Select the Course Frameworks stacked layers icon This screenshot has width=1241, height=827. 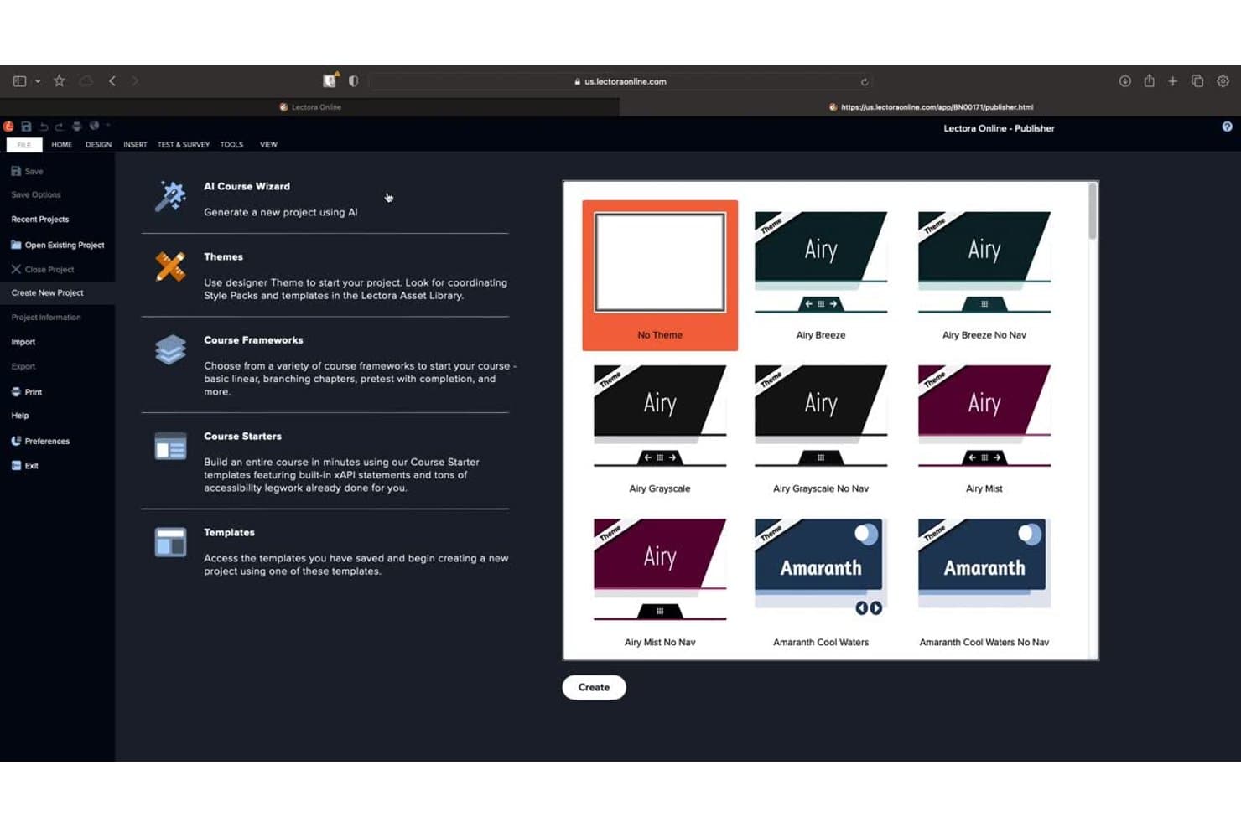tap(170, 349)
